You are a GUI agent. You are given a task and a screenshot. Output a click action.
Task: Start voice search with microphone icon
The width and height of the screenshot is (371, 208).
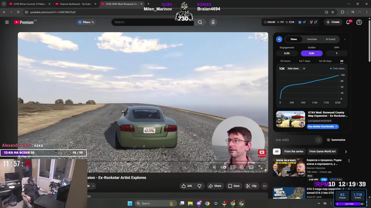(213, 22)
